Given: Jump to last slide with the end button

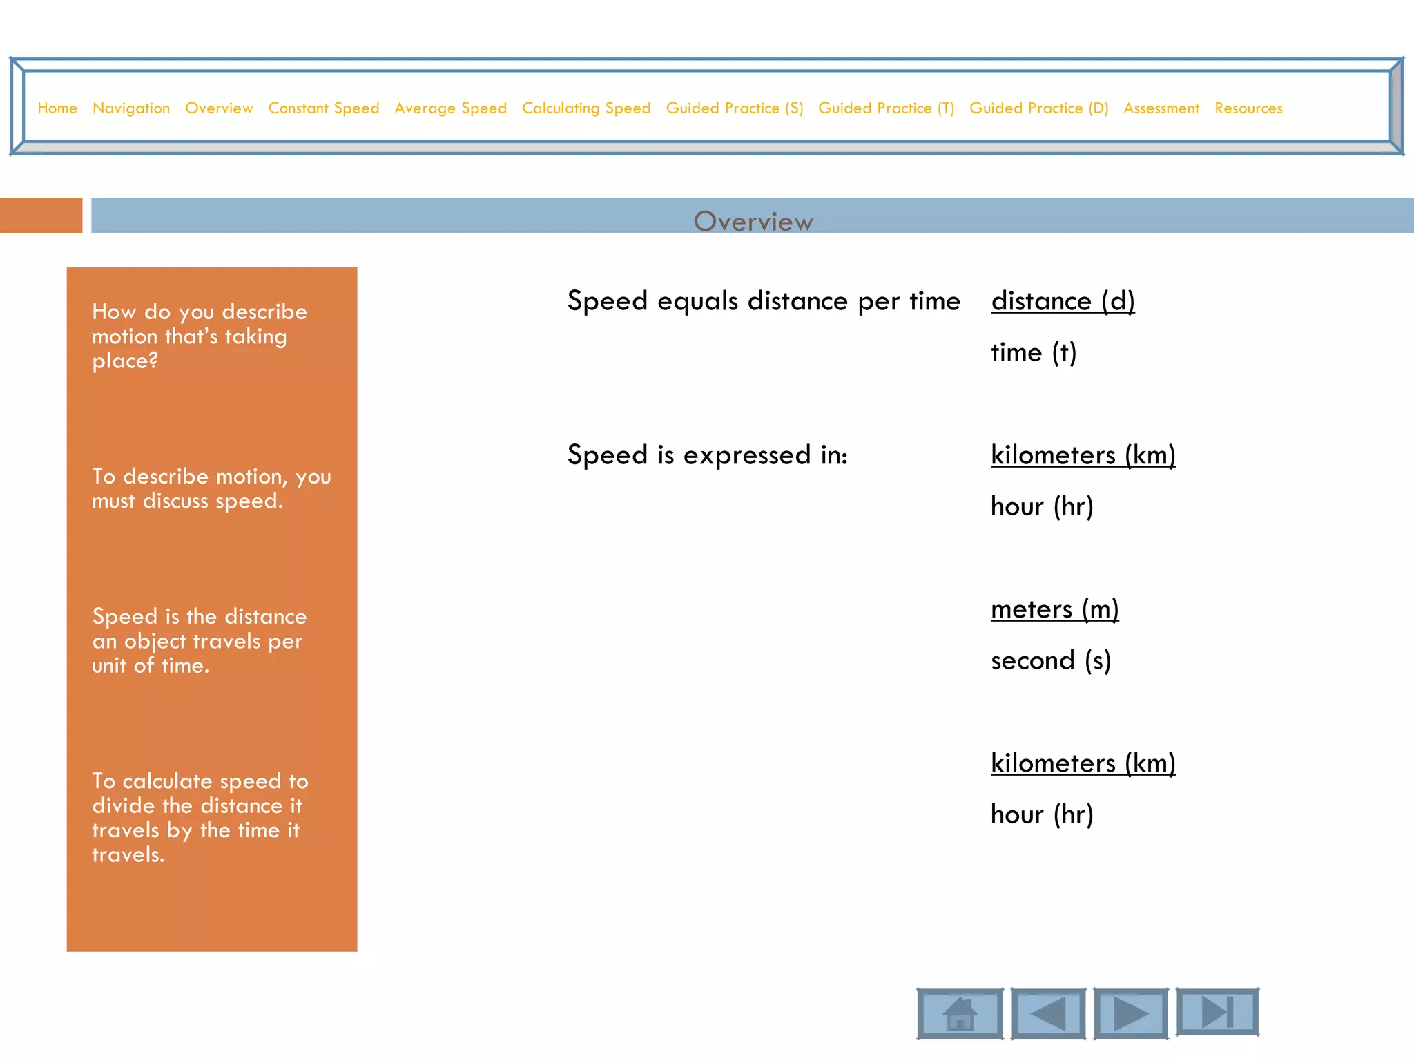Looking at the screenshot, I should [1217, 1012].
